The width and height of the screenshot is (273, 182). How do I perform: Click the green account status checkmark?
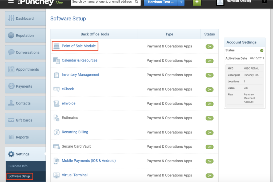tap(262, 51)
